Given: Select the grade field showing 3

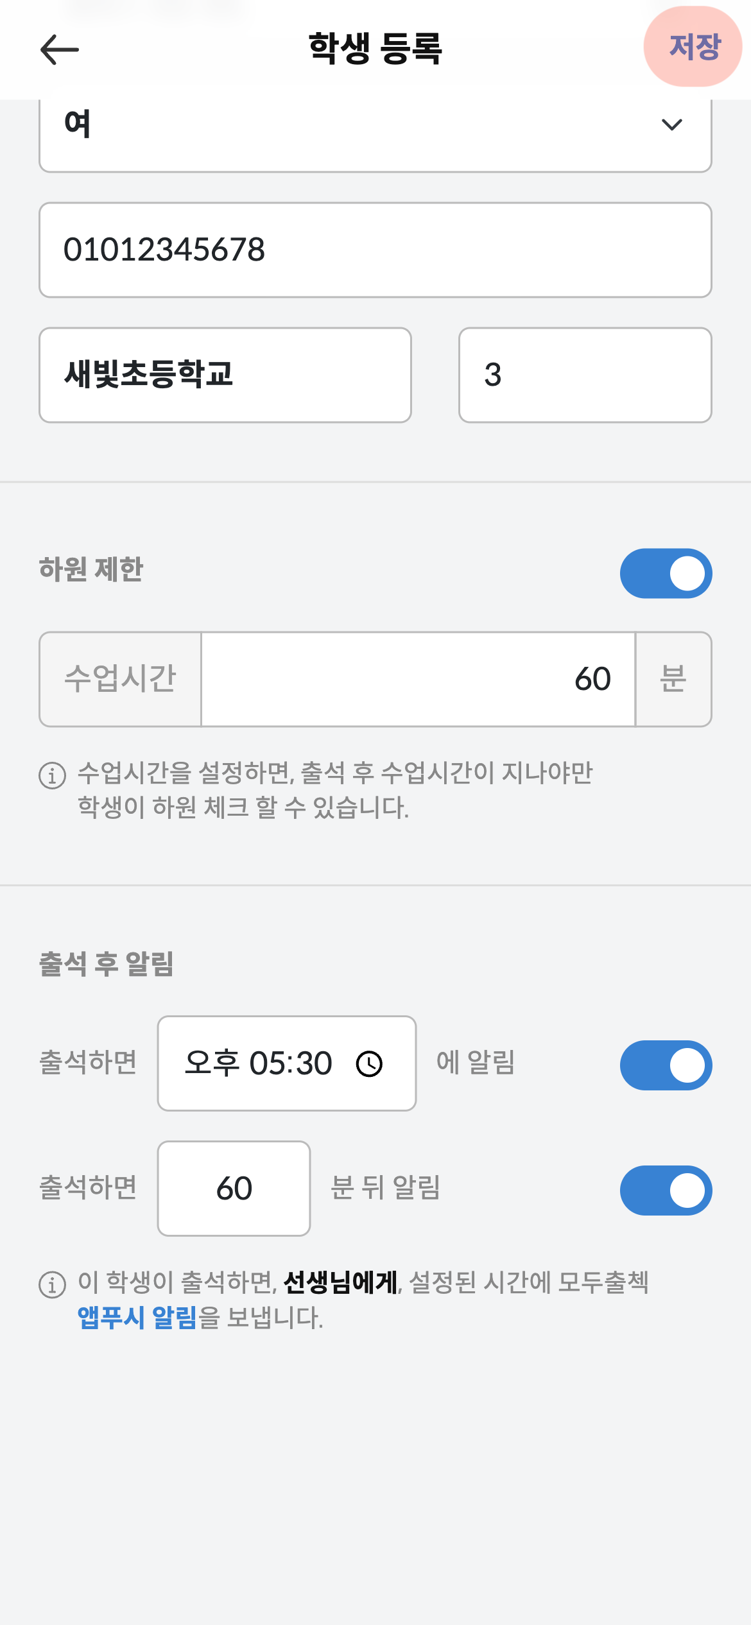Looking at the screenshot, I should tap(585, 375).
